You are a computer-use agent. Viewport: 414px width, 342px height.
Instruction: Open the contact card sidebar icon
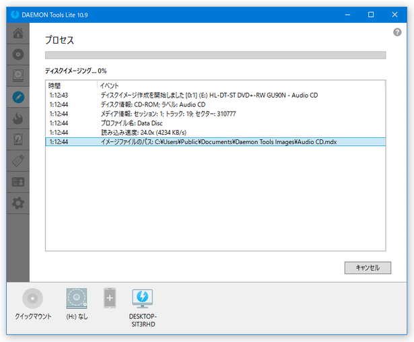(x=18, y=182)
